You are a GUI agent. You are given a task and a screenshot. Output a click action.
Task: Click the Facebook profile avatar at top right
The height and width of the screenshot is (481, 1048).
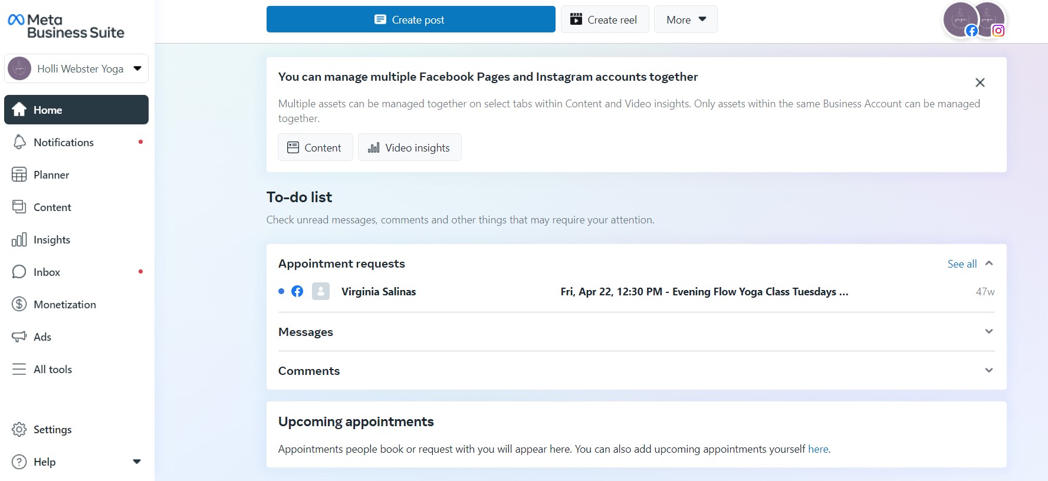[x=960, y=20]
